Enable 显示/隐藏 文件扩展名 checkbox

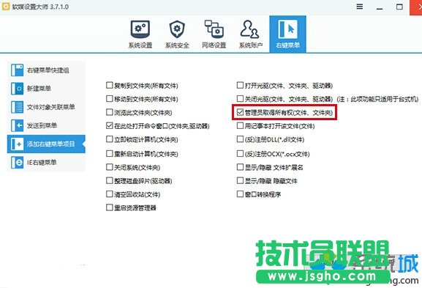click(240, 167)
